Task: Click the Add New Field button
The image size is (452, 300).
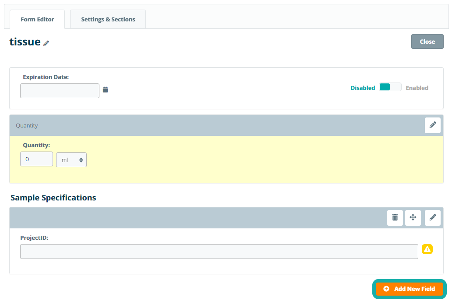Action: (409, 289)
